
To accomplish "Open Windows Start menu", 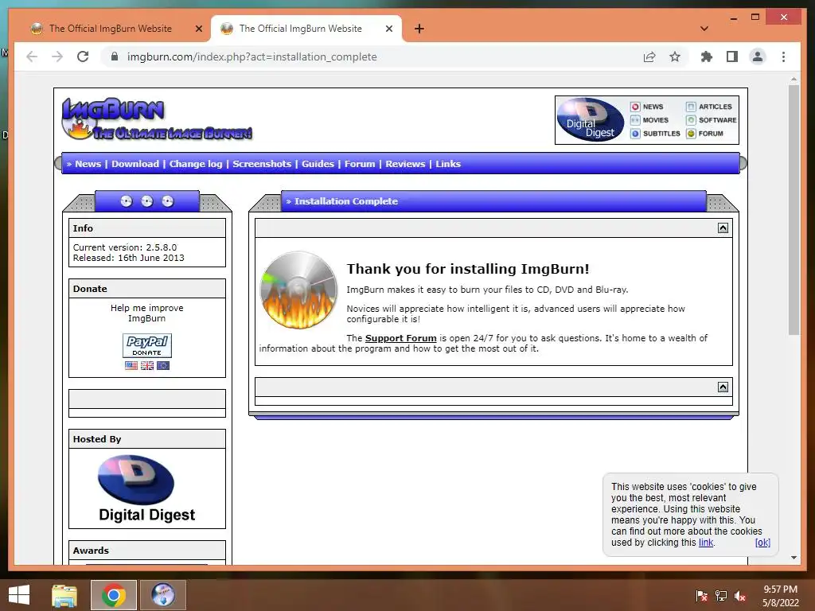I will [x=19, y=595].
